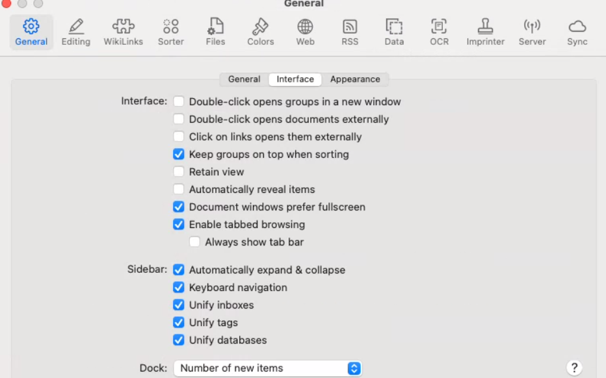This screenshot has width=606, height=378.
Task: Open the Editing preferences pane
Action: pos(76,32)
